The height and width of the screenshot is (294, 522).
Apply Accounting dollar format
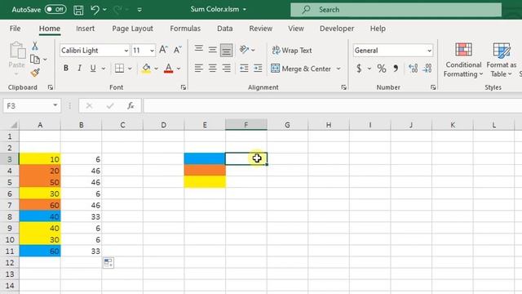coord(359,69)
